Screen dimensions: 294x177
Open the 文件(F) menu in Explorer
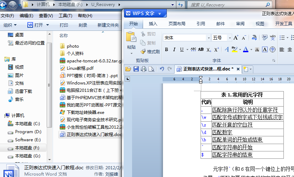(7, 16)
